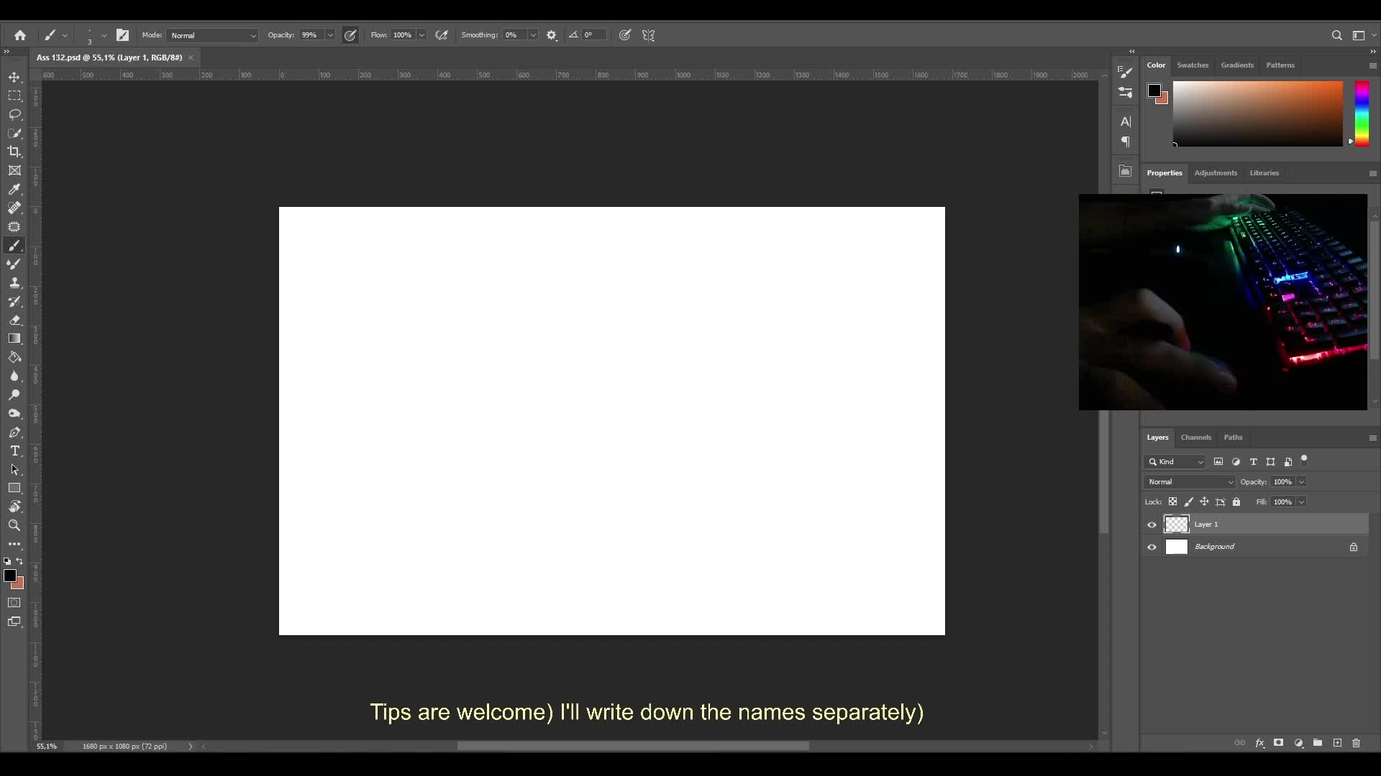Hide Layer 1 with eye icon
This screenshot has height=776, width=1381.
click(1152, 525)
